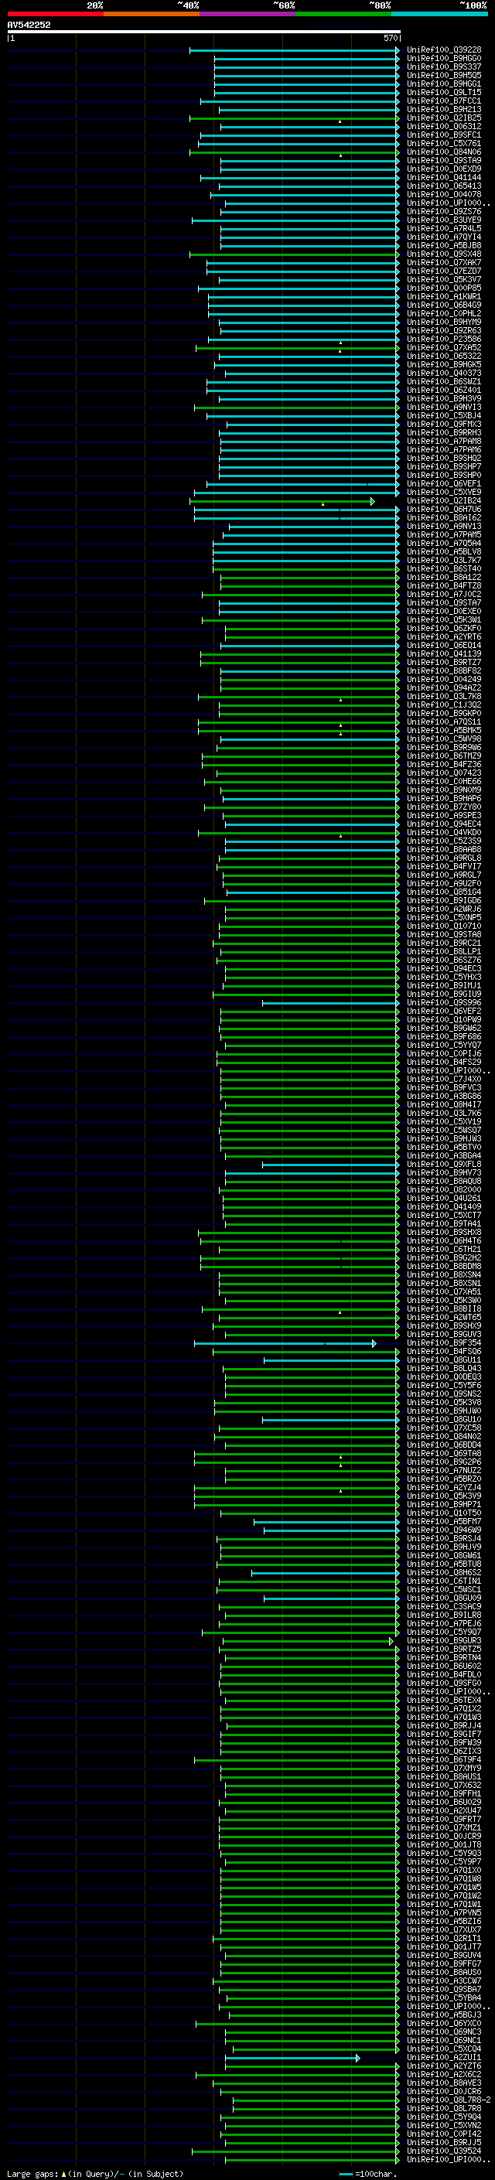Select hit label UniRef100_C5WV98
The height and width of the screenshot is (2180, 495).
pos(444,739)
